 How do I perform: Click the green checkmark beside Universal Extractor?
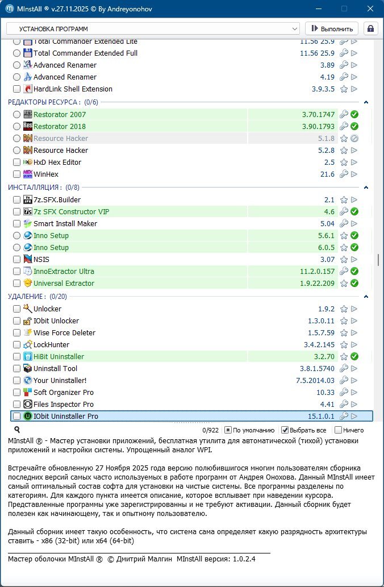pos(354,283)
